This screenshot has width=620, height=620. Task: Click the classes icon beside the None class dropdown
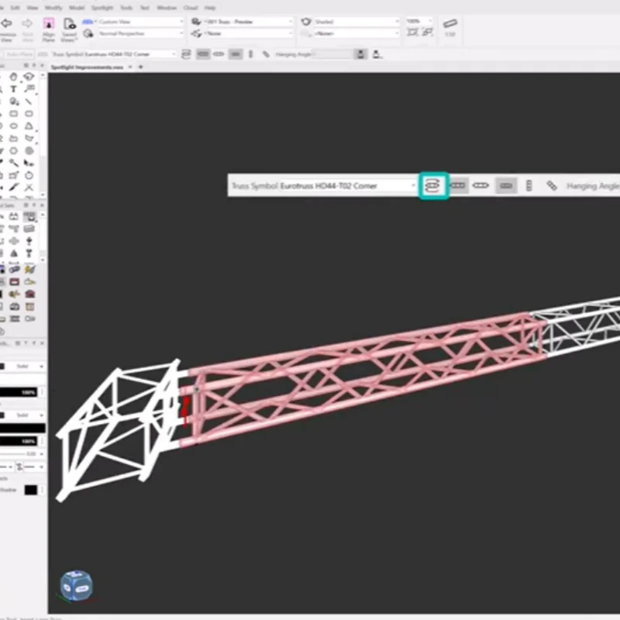pos(196,33)
